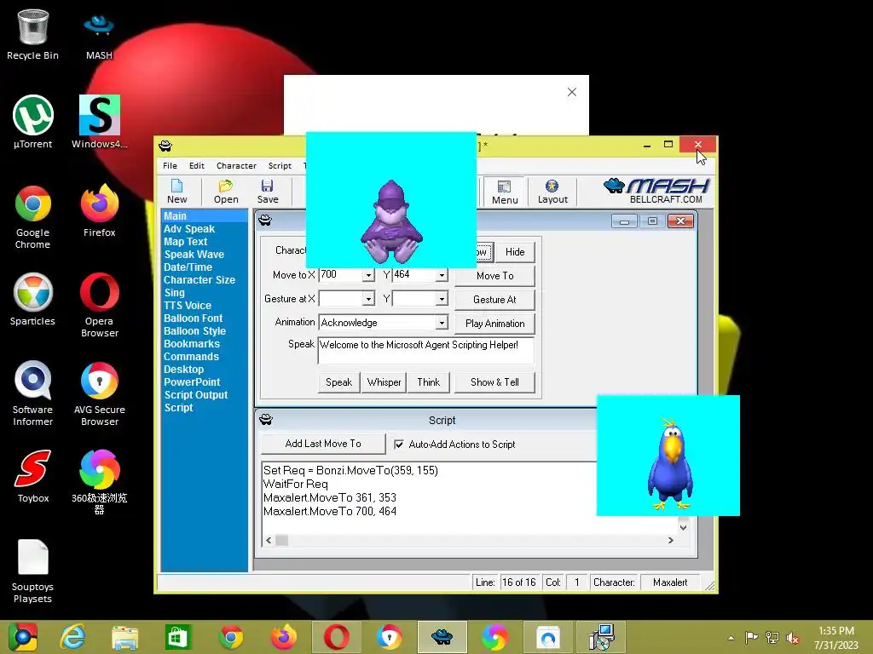Viewport: 873px width, 654px height.
Task: Select Commands in the sidebar
Action: point(205,357)
